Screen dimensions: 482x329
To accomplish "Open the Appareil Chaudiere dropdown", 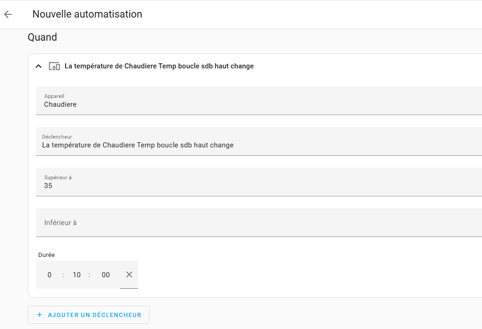I will pyautogui.click(x=259, y=101).
